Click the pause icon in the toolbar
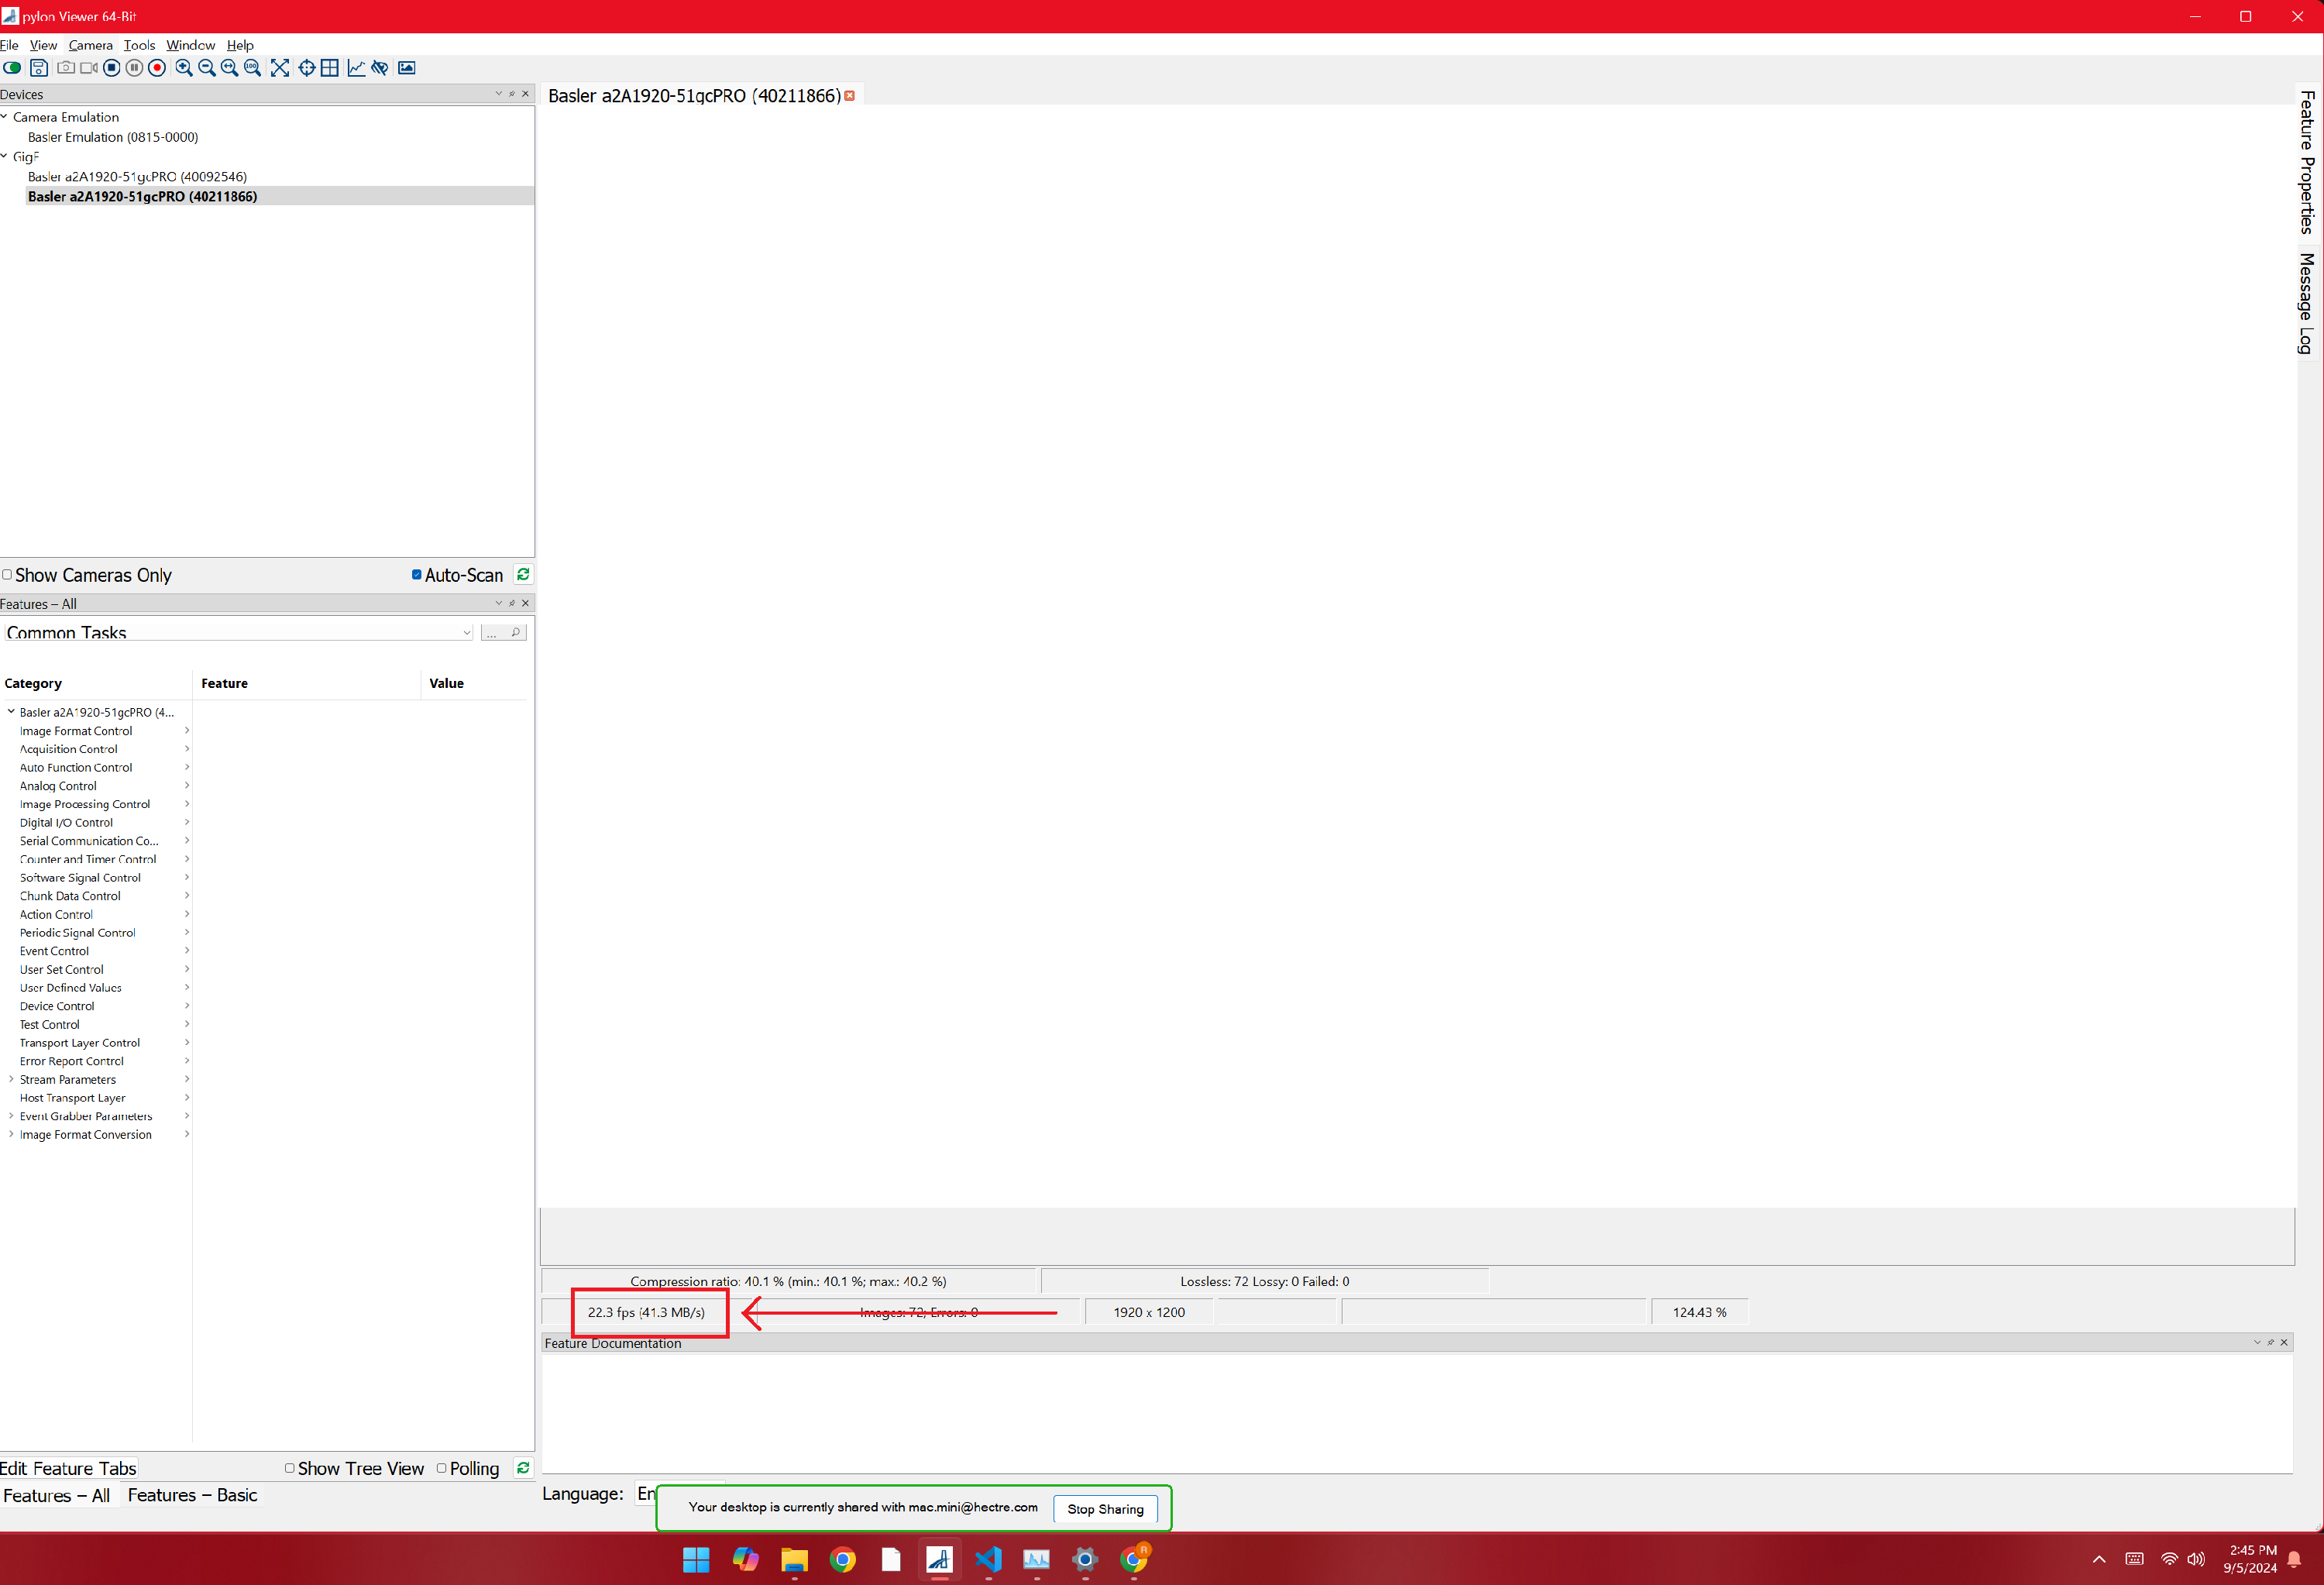This screenshot has height=1585, width=2324. click(x=134, y=68)
